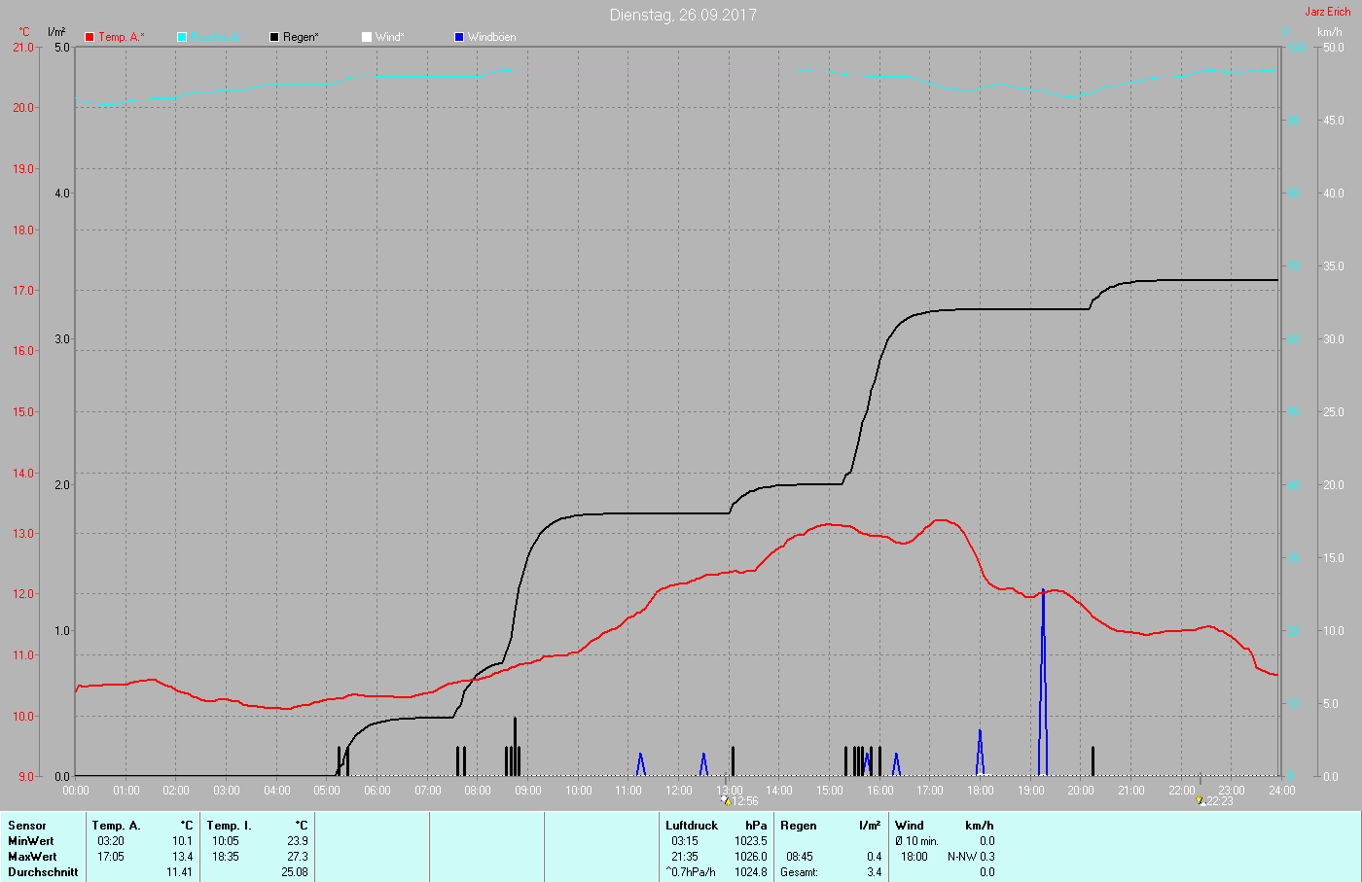Select the Windböen legend label

pos(492,37)
